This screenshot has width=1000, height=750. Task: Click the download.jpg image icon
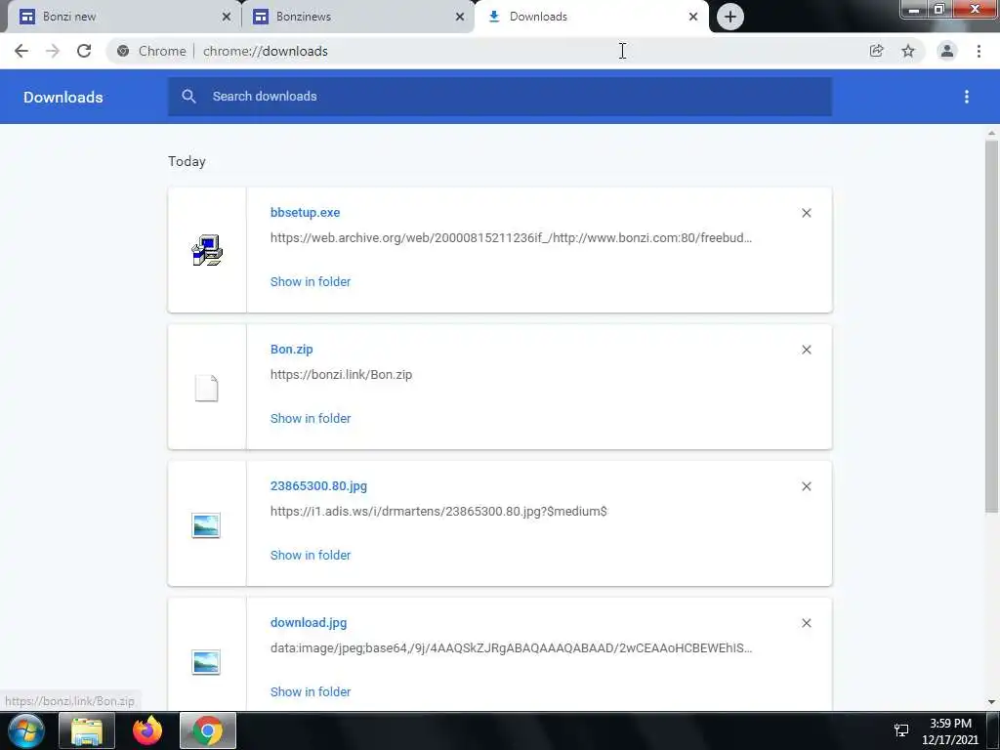[206, 662]
